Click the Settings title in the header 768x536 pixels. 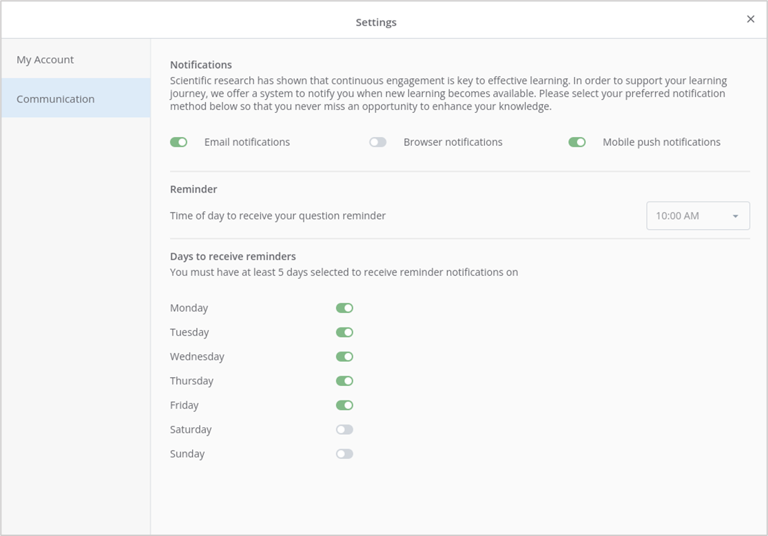[376, 22]
